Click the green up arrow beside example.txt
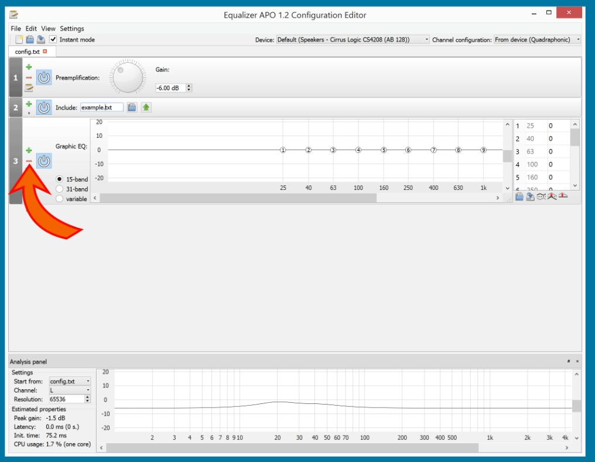 (x=146, y=107)
